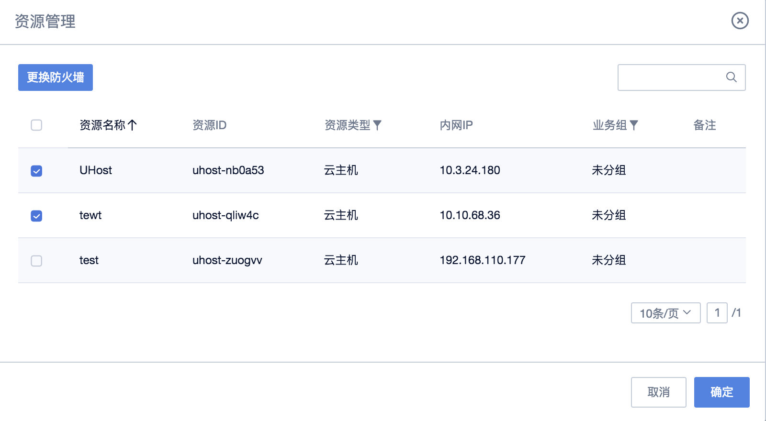The image size is (766, 421).
Task: Click the page number input box
Action: (717, 313)
